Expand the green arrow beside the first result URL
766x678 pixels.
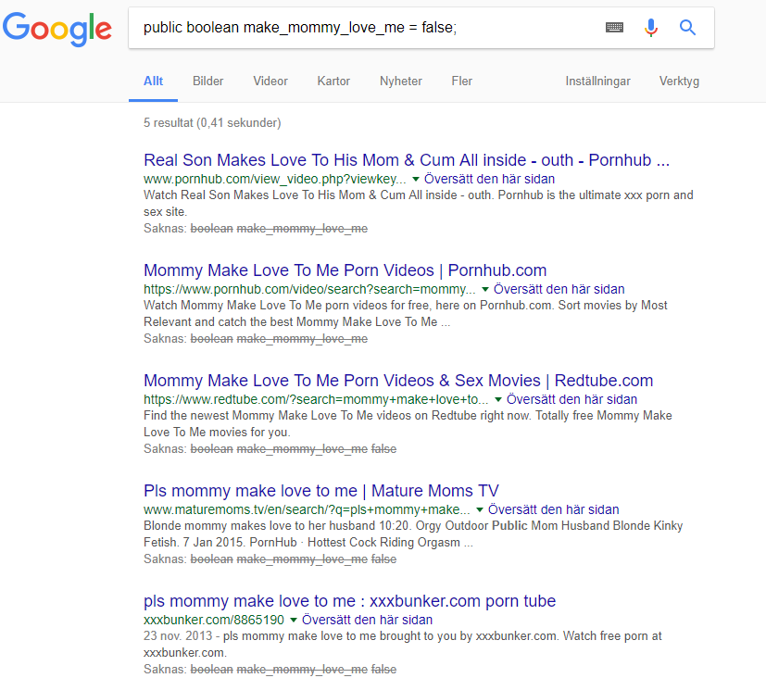pos(416,179)
